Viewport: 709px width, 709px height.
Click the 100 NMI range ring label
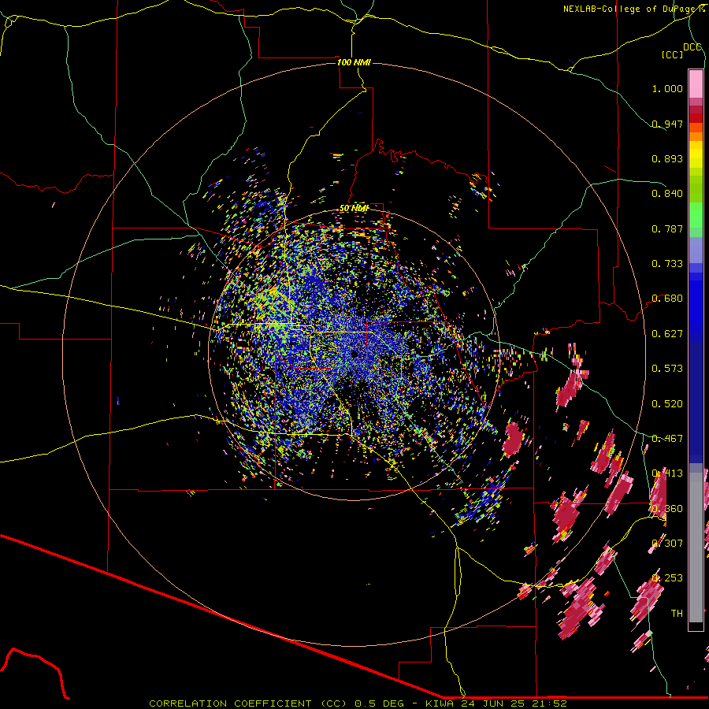(x=354, y=62)
